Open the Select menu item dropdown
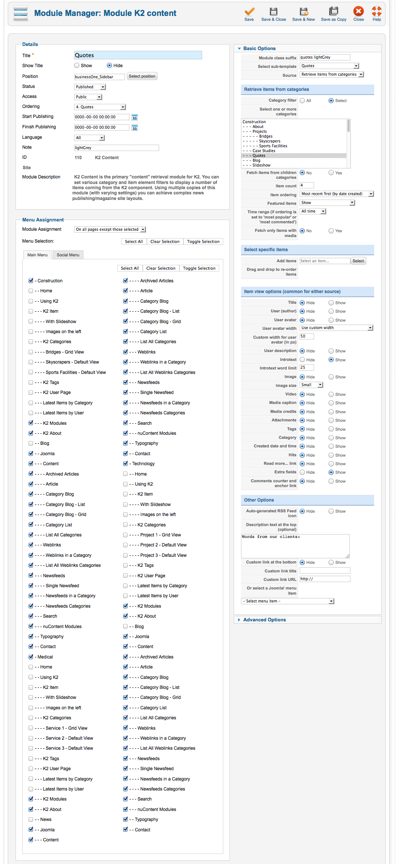This screenshot has height=864, width=399. (288, 601)
